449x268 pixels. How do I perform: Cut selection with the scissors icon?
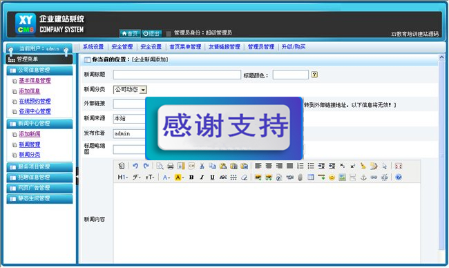[202, 166]
